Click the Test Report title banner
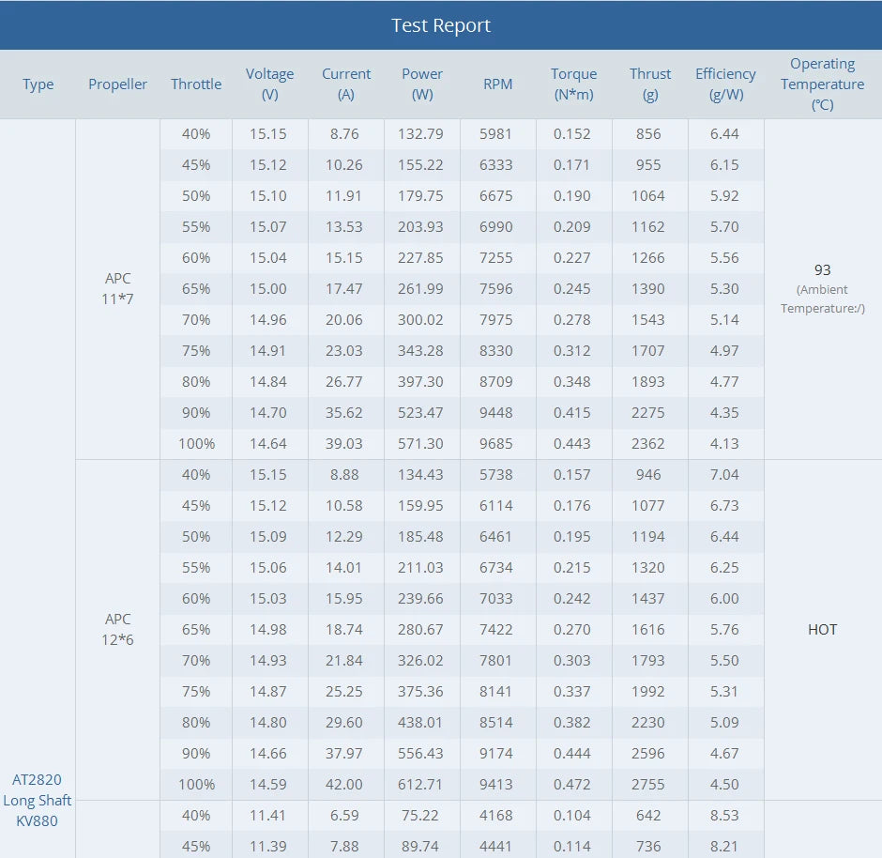882x858 pixels. tap(441, 25)
